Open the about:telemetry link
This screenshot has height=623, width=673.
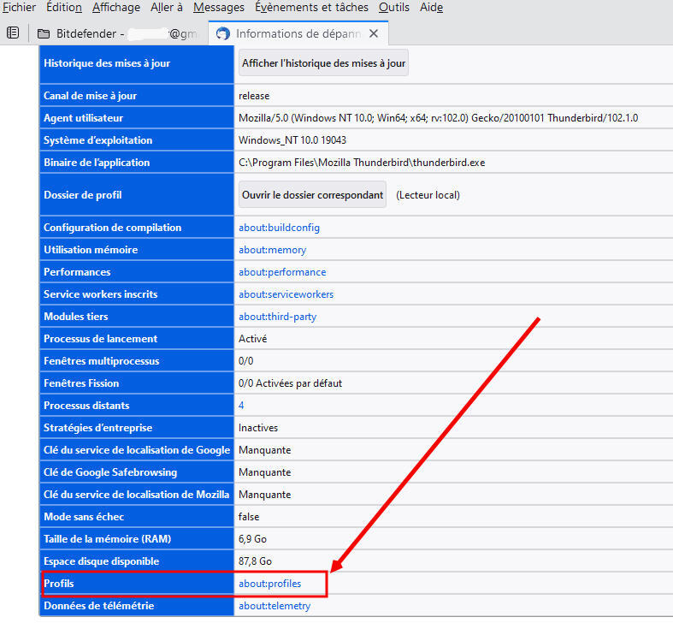(275, 606)
